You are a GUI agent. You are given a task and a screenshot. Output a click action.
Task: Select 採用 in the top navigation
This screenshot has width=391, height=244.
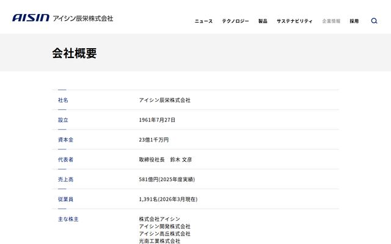[354, 21]
